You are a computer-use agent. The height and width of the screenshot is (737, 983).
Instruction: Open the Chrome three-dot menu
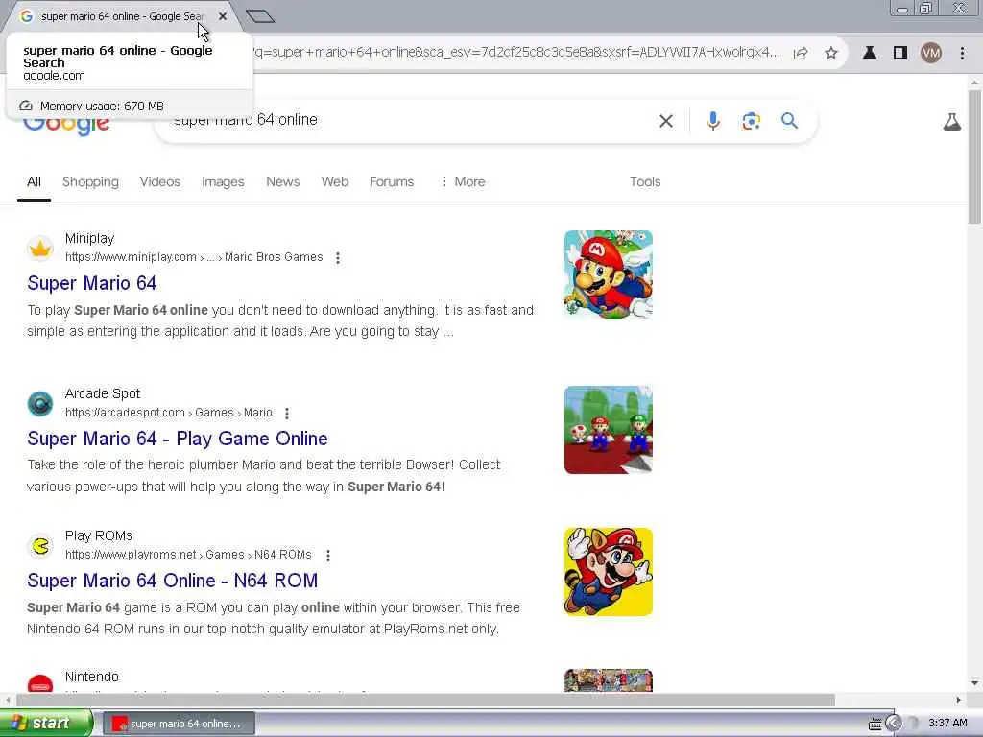click(962, 54)
